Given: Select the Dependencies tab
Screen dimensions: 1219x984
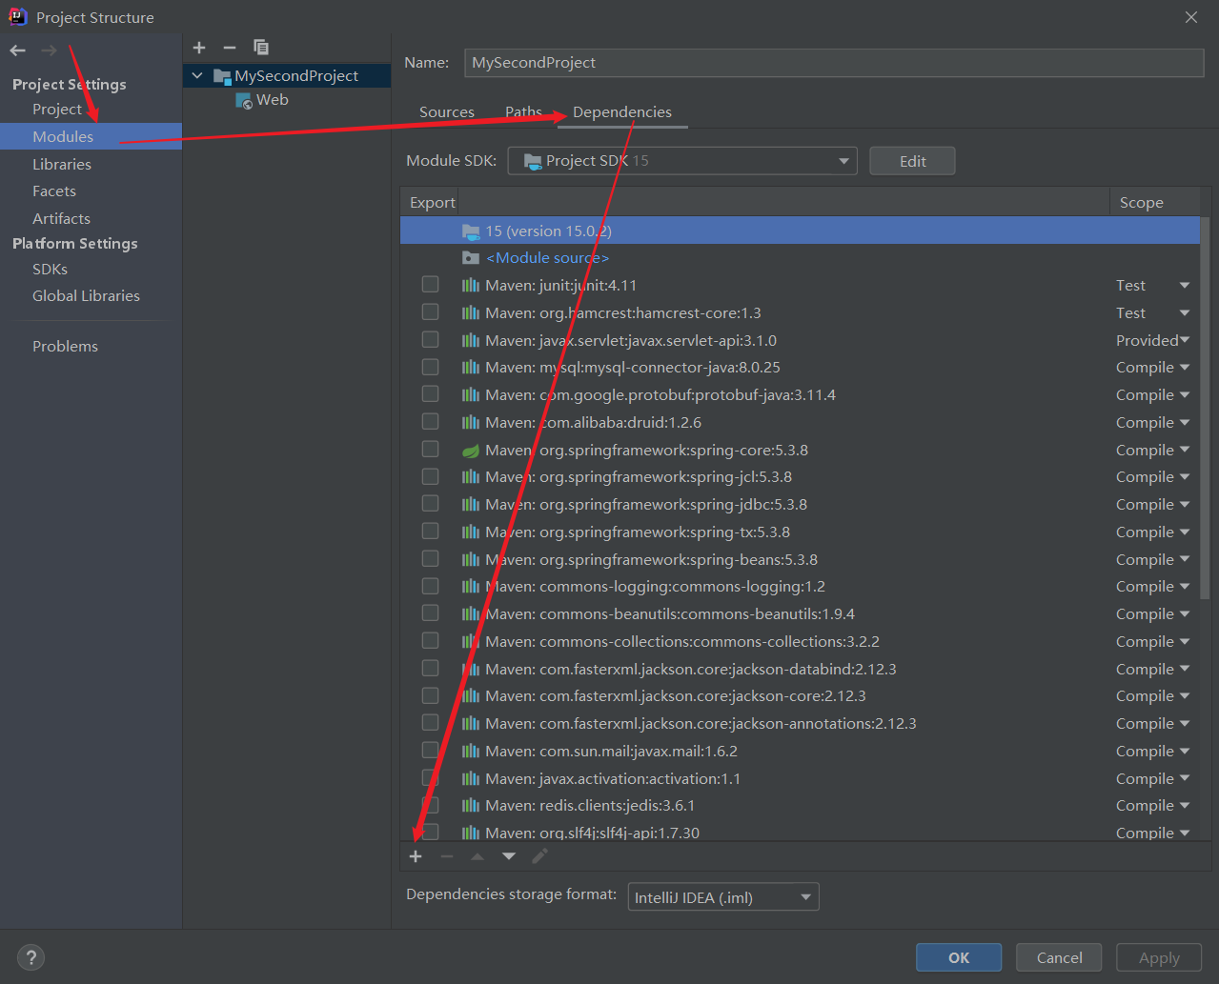Looking at the screenshot, I should click(x=622, y=112).
